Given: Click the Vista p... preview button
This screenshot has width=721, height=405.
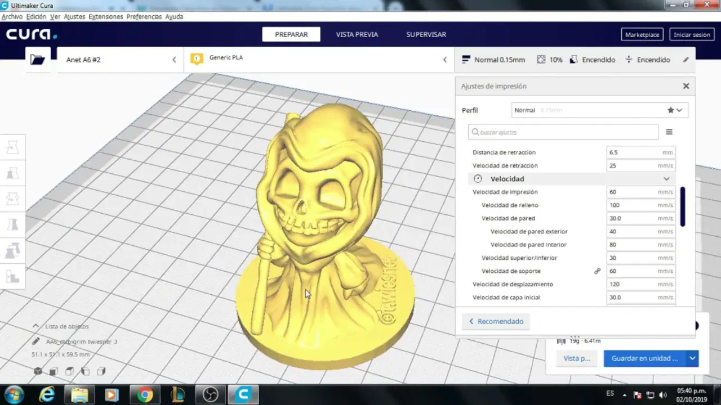Looking at the screenshot, I should [x=577, y=358].
